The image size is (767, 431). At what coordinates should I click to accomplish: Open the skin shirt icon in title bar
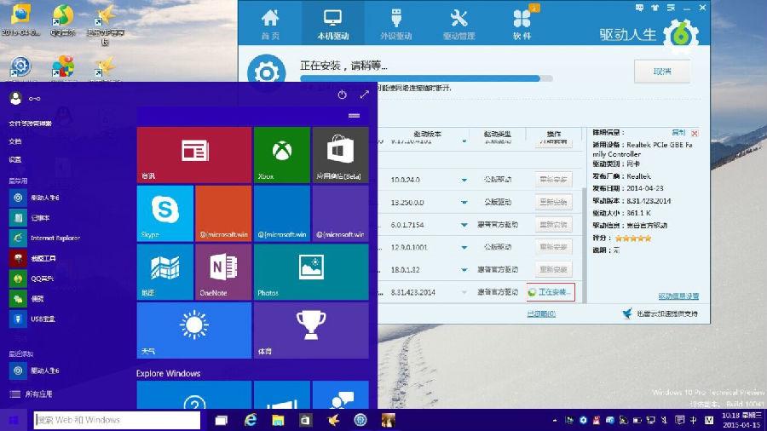coord(655,8)
